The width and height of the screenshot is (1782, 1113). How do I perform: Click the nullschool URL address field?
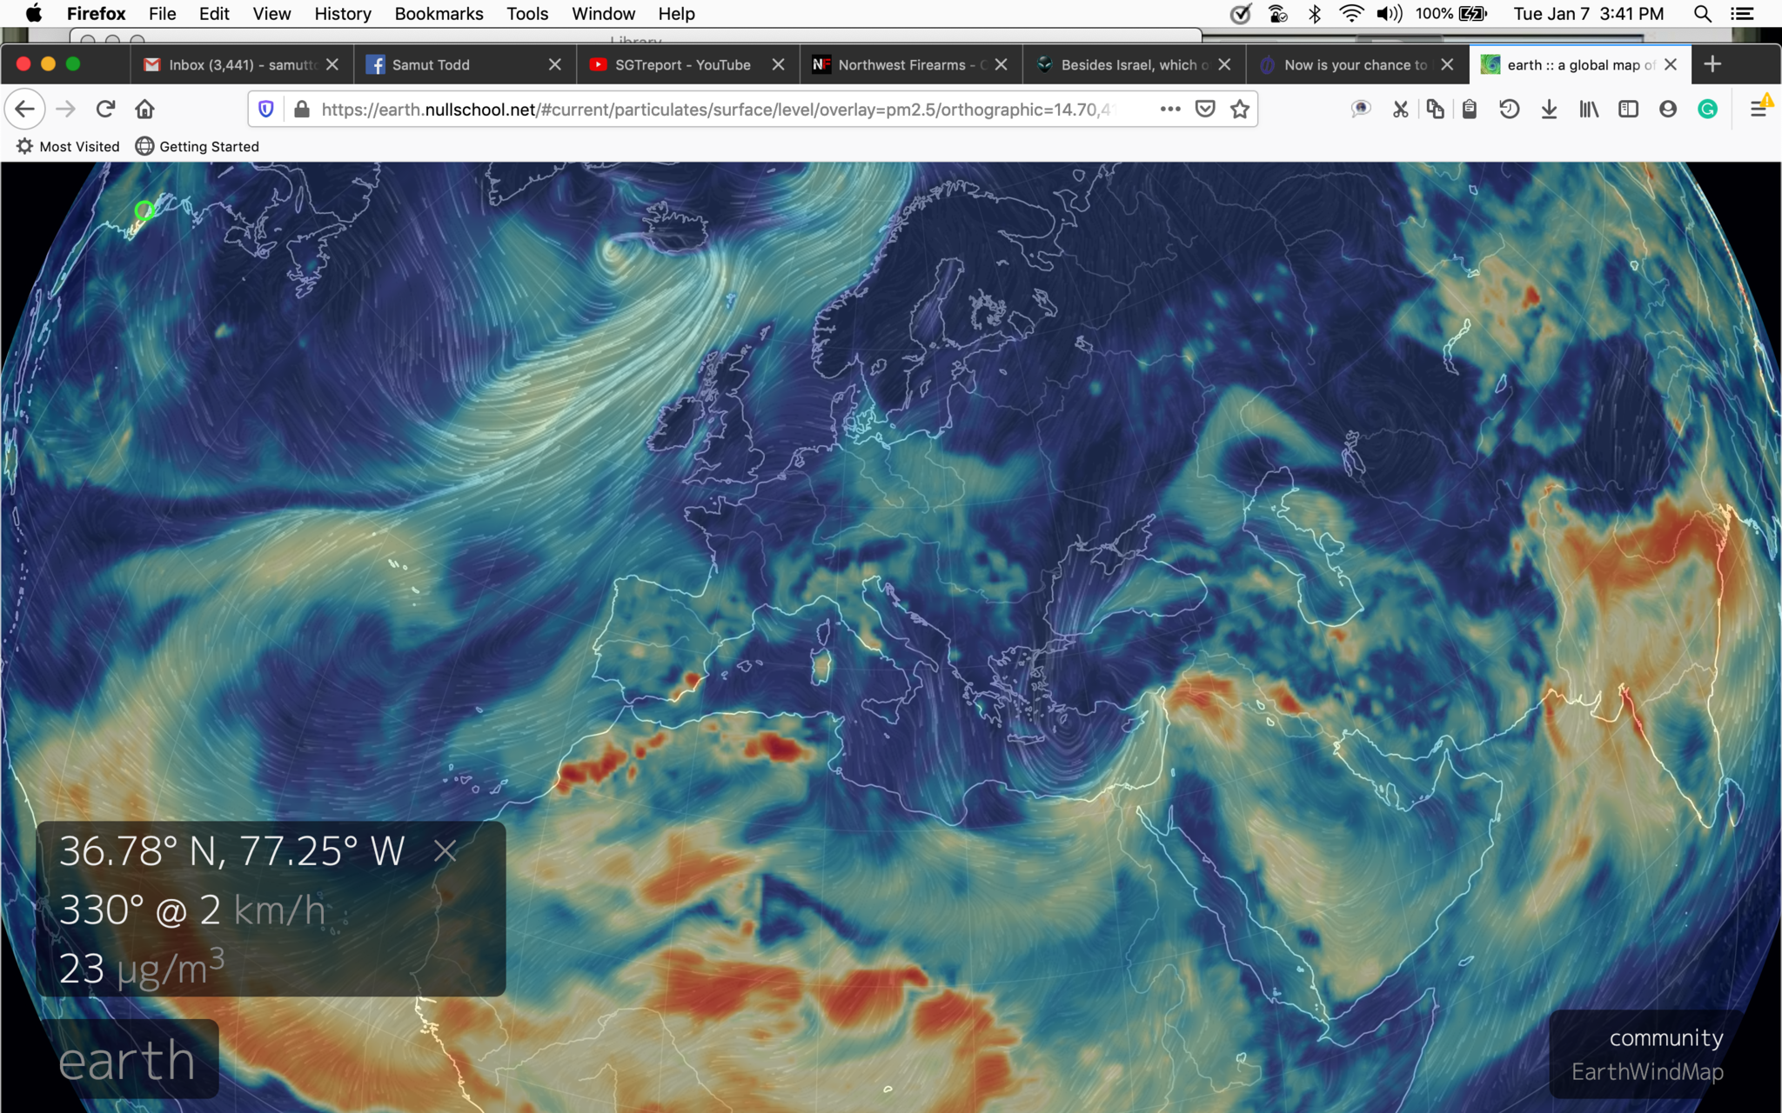[713, 110]
